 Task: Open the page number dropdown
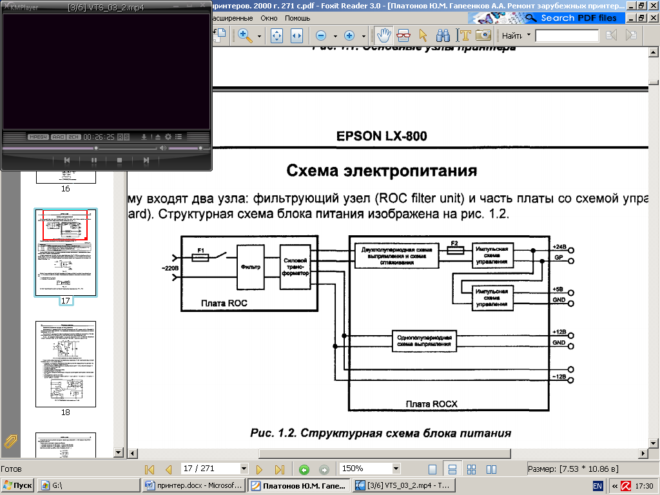pyautogui.click(x=244, y=469)
